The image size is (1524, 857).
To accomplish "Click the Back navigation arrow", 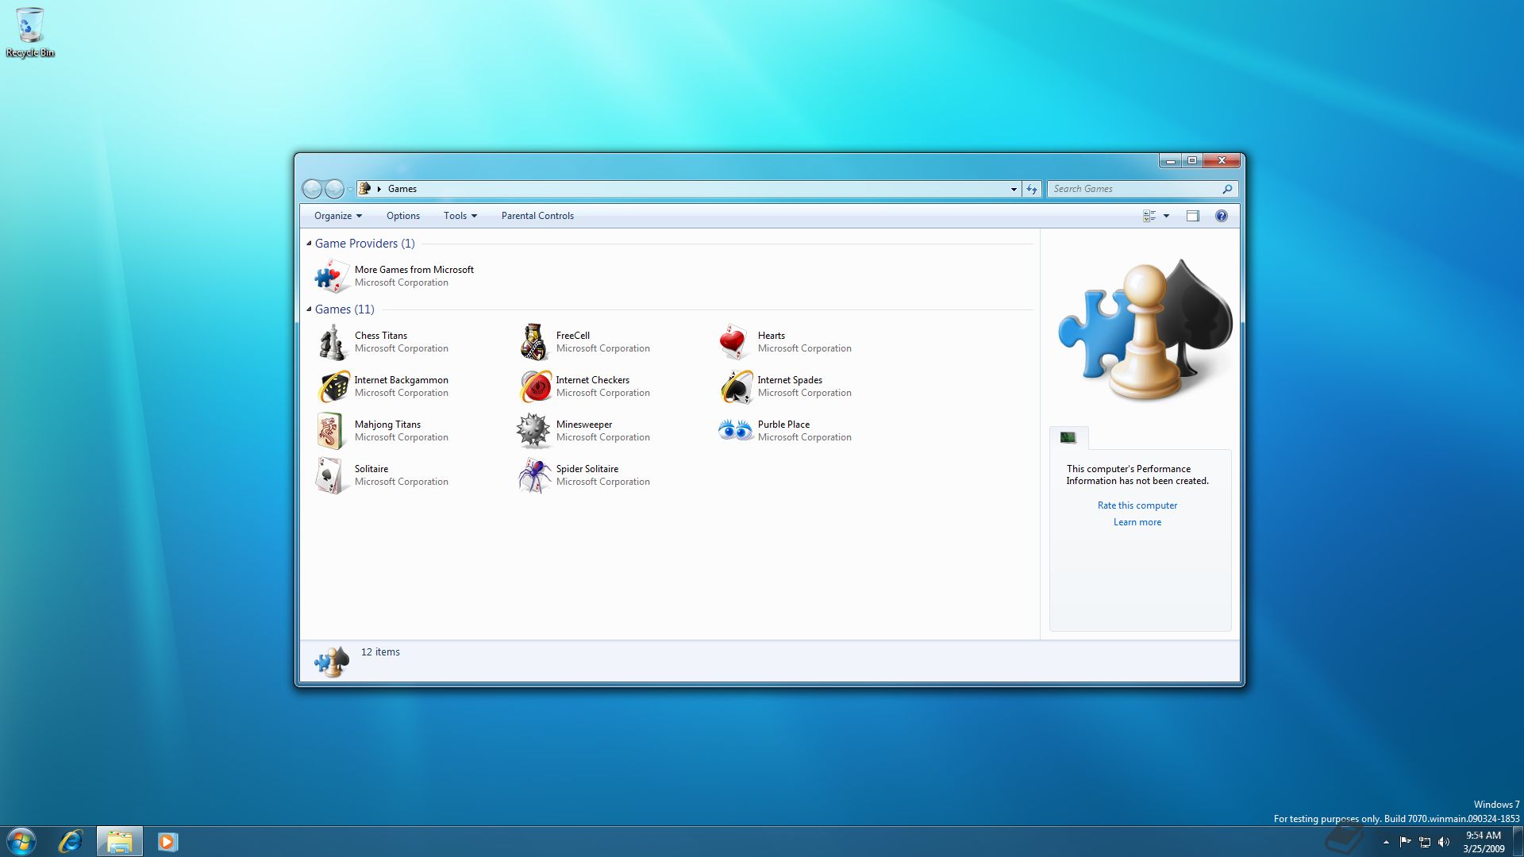I will click(x=313, y=189).
